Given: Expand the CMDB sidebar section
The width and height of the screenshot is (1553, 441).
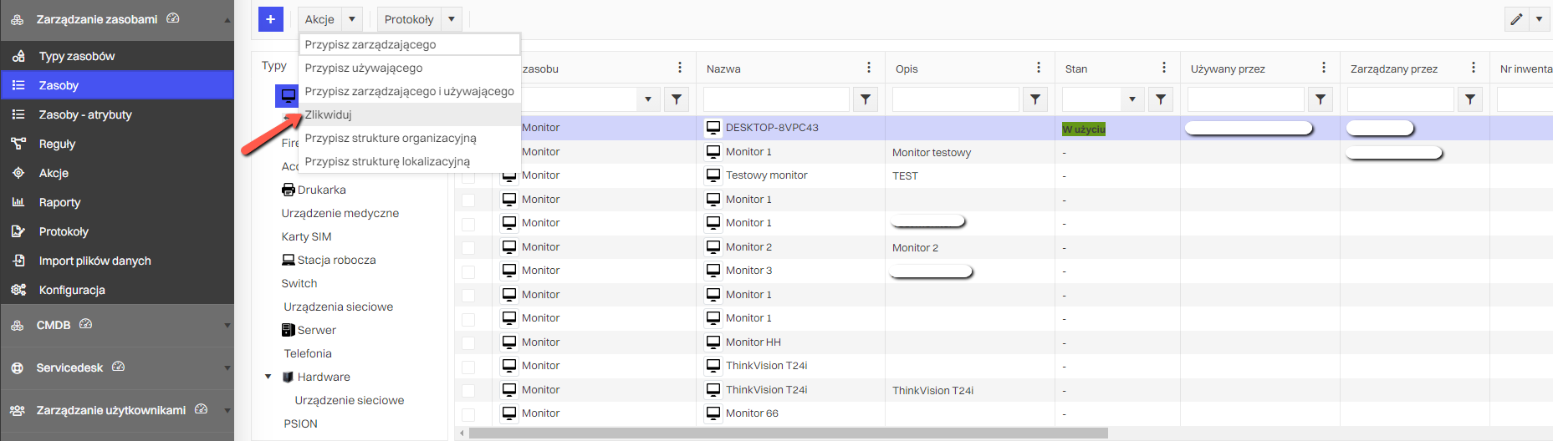Looking at the screenshot, I should click(x=227, y=326).
